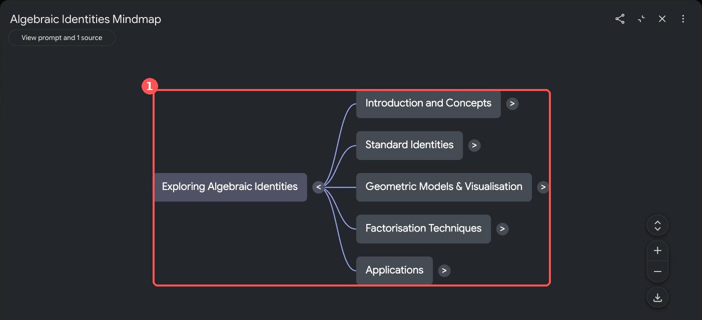
Task: Click the expand/collapse all nodes button
Action: point(657,225)
